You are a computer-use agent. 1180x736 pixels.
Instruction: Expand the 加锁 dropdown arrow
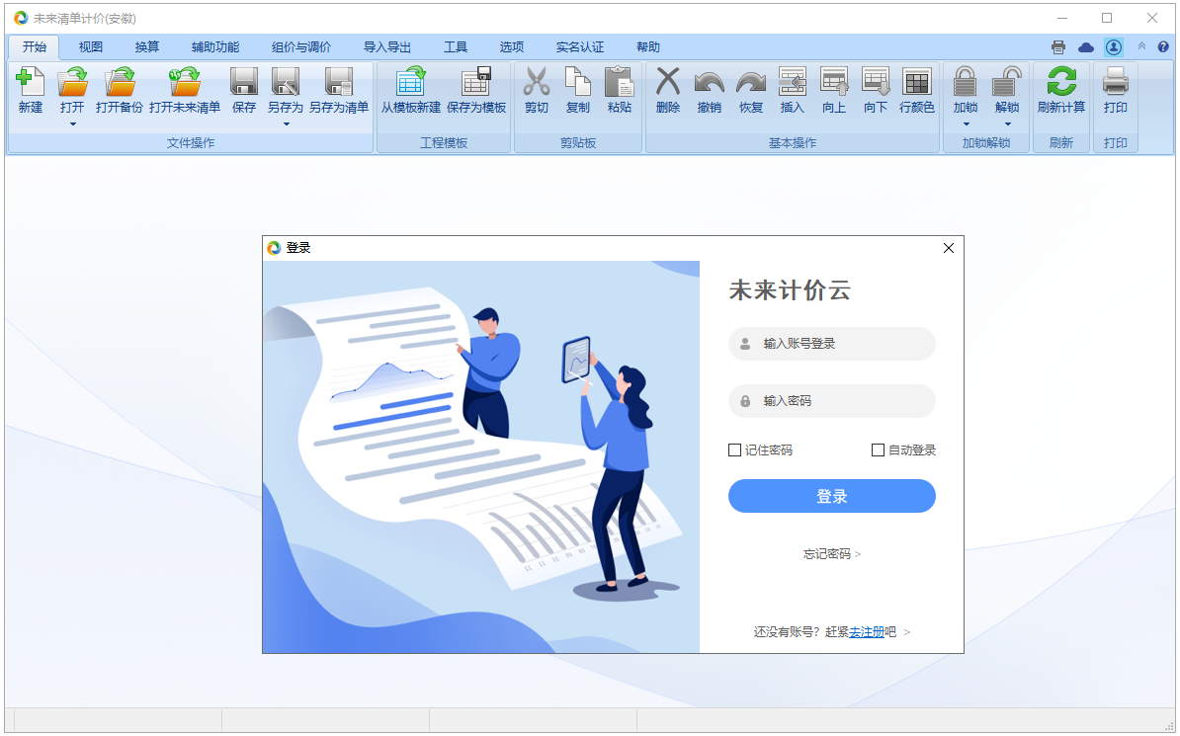(966, 124)
